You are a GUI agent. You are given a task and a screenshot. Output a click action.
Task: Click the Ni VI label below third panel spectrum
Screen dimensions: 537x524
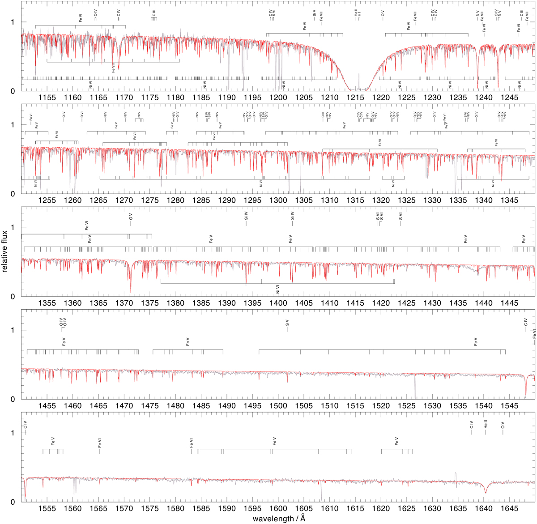pos(277,289)
